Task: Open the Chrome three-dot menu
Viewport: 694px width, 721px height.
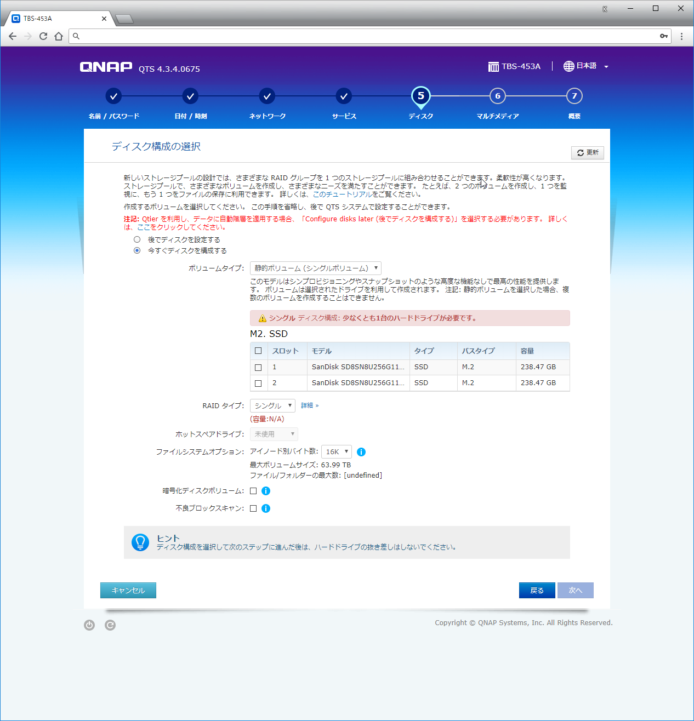Action: pyautogui.click(x=681, y=36)
